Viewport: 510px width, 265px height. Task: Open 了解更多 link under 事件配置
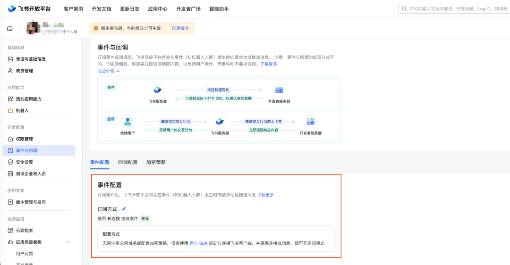tap(266, 195)
